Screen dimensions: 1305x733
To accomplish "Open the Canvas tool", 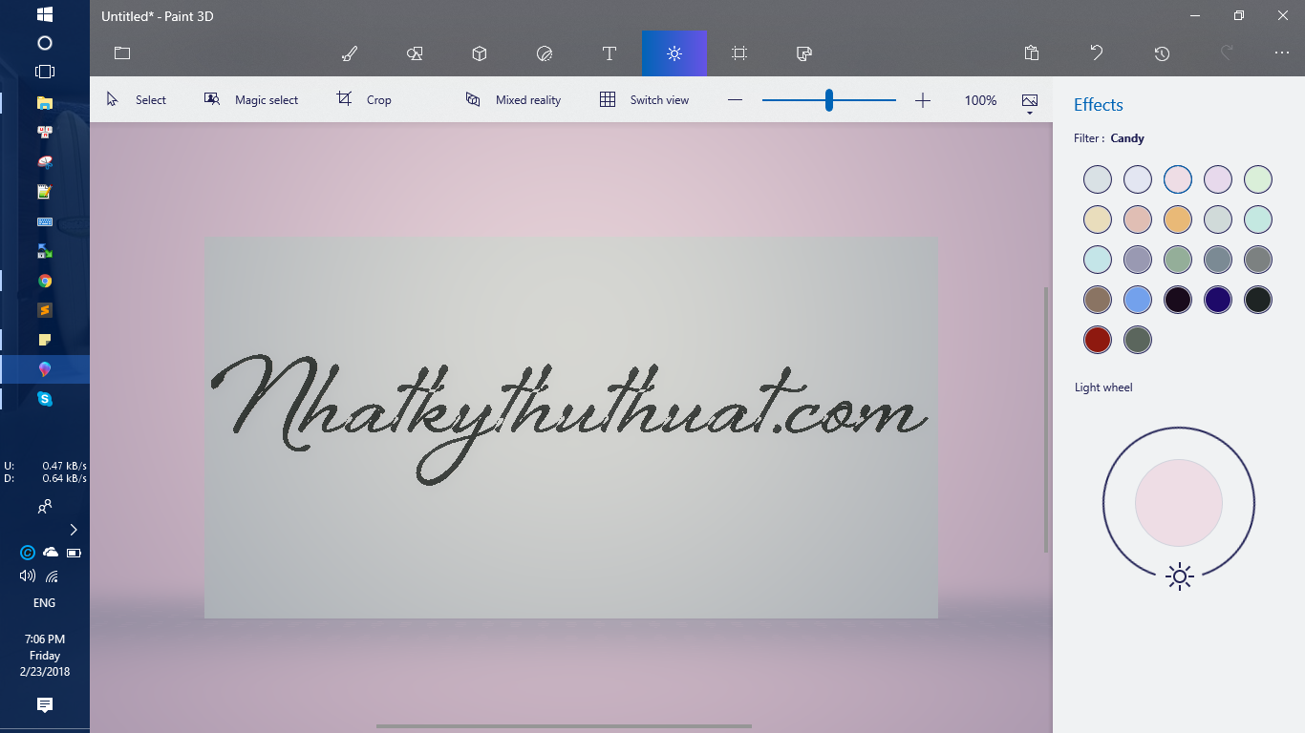I will [739, 53].
